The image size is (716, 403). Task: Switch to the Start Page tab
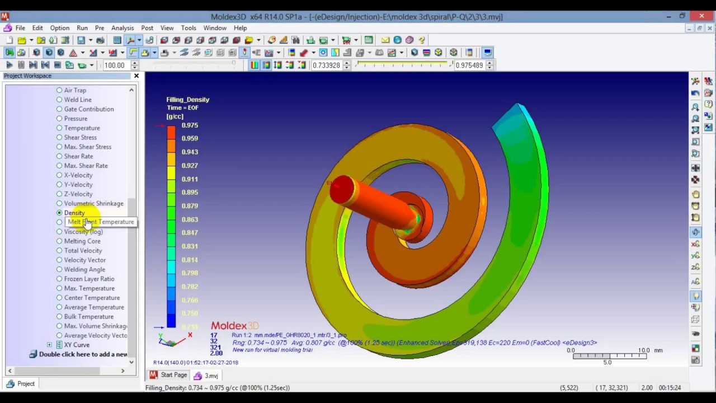point(168,375)
